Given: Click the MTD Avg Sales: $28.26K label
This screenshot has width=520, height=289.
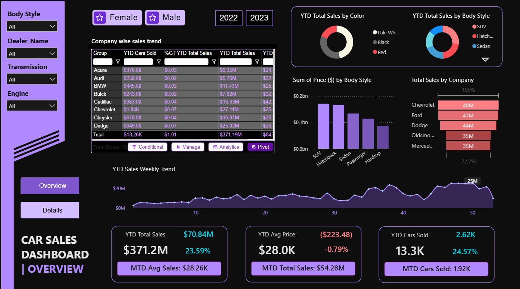Looking at the screenshot, I should click(x=169, y=269).
